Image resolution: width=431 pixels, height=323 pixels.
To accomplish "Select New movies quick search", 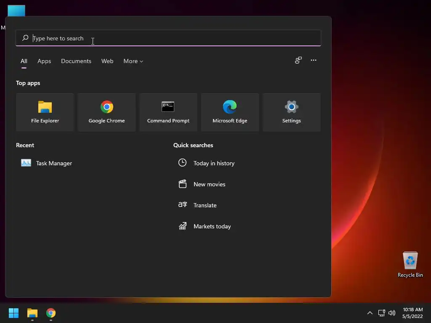I will pos(210,184).
